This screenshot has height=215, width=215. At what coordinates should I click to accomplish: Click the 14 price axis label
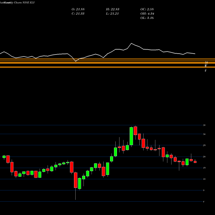click(204, 179)
